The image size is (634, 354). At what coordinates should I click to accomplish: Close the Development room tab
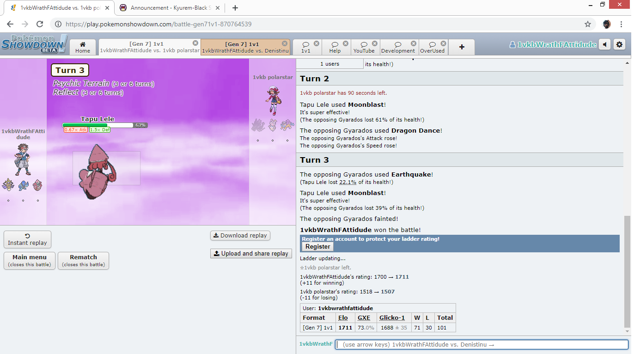tap(414, 43)
